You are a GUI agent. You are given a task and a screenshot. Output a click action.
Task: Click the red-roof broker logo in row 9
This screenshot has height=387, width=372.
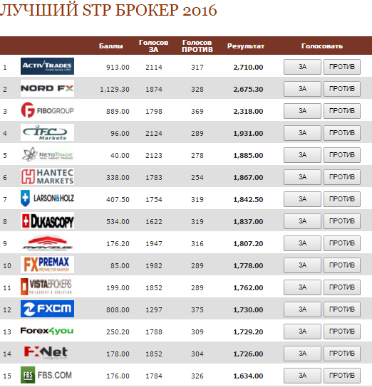[x=47, y=243]
